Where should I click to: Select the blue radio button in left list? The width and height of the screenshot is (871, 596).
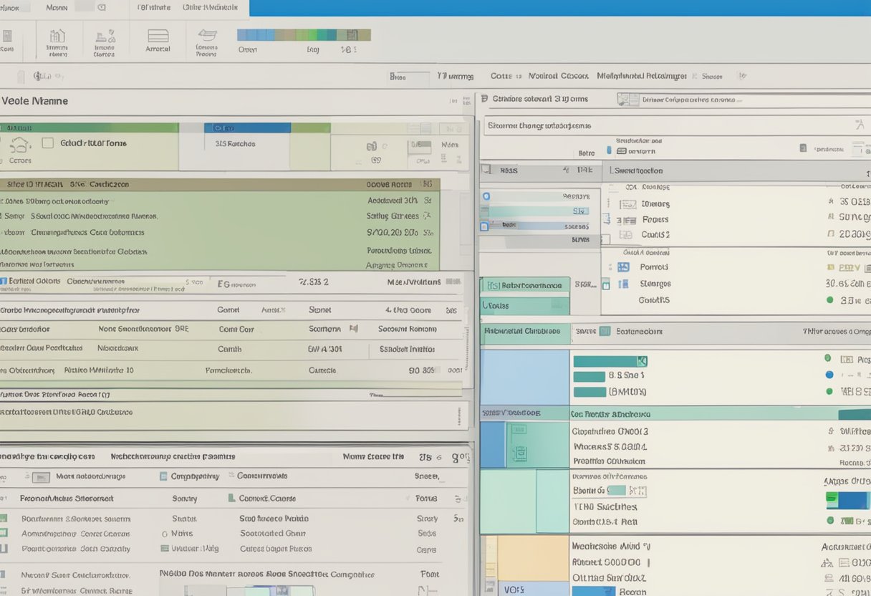486,196
